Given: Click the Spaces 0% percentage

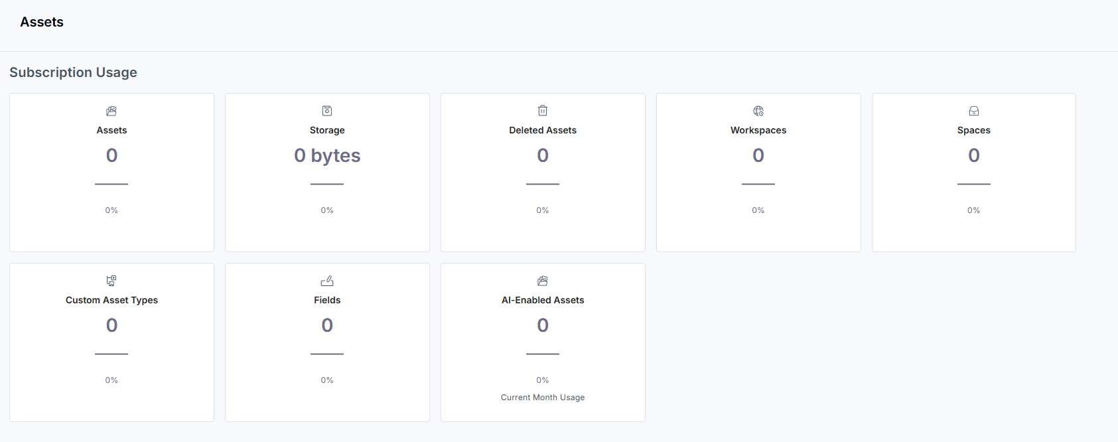Looking at the screenshot, I should [x=974, y=210].
